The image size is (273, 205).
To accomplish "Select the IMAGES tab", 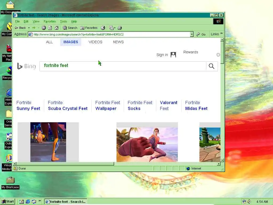I will [x=71, y=42].
